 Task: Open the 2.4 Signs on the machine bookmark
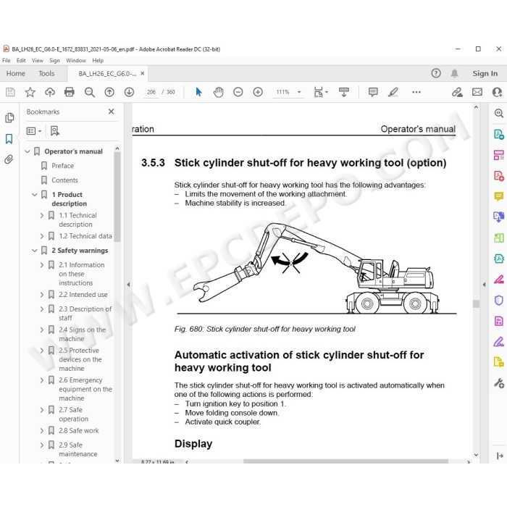click(82, 335)
